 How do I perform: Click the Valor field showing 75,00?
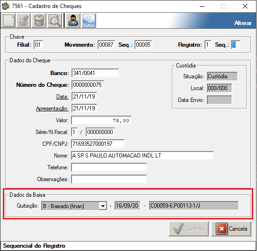[101, 120]
